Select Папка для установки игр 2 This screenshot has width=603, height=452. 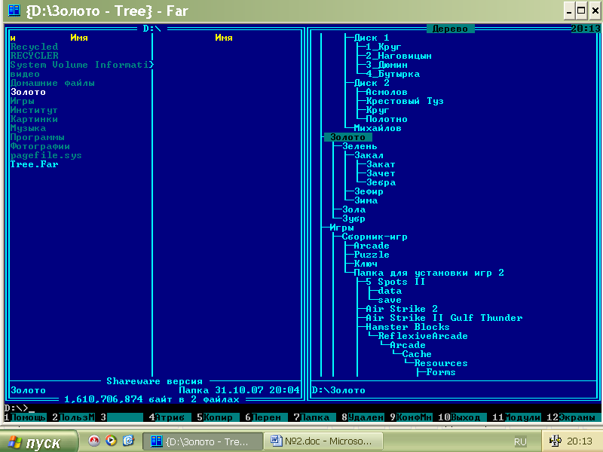429,273
